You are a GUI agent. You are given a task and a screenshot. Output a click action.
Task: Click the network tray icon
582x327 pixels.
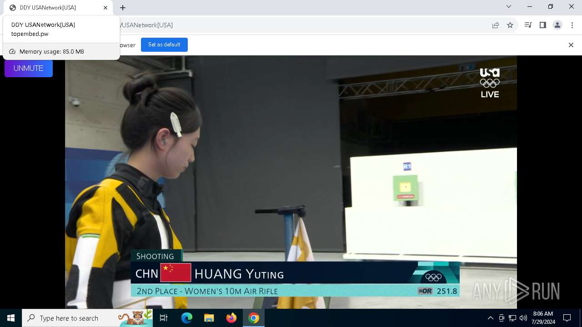click(x=512, y=318)
